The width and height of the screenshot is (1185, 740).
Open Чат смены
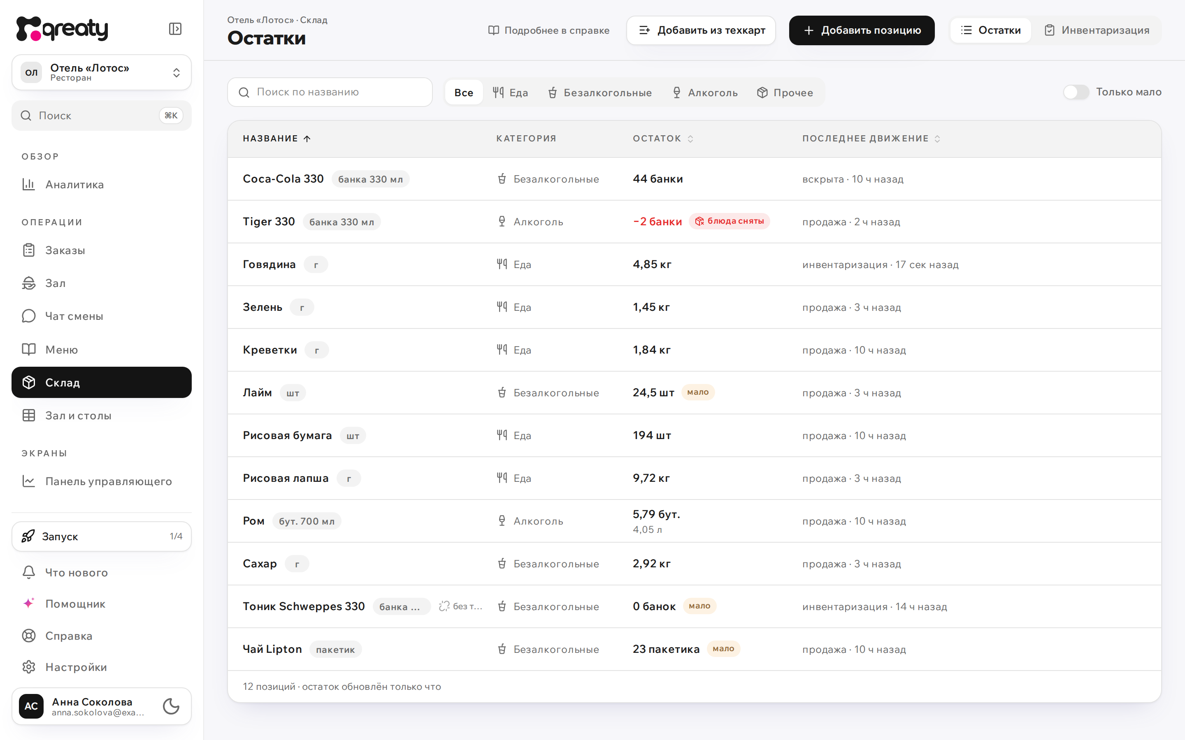click(x=101, y=316)
